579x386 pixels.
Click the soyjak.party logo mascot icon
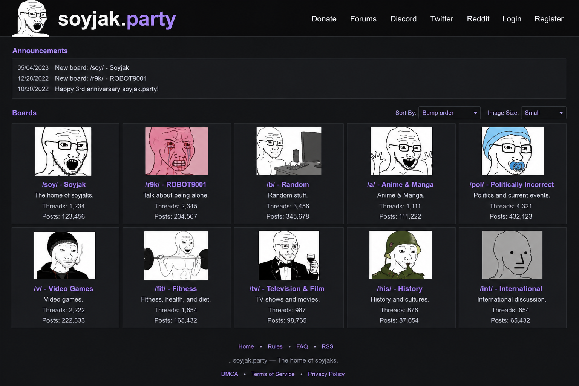pos(31,19)
